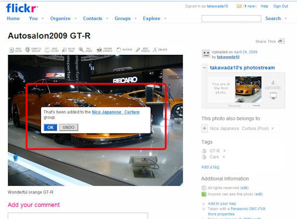Expand the Search options dropdown arrow

coord(286,19)
